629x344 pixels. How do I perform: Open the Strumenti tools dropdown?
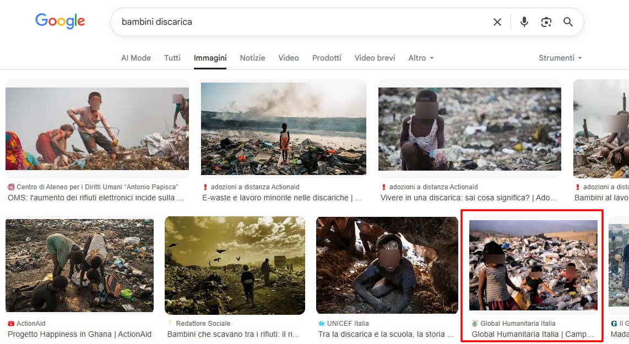560,58
